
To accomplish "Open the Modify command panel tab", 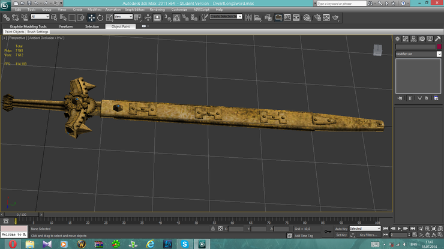I will click(405, 39).
